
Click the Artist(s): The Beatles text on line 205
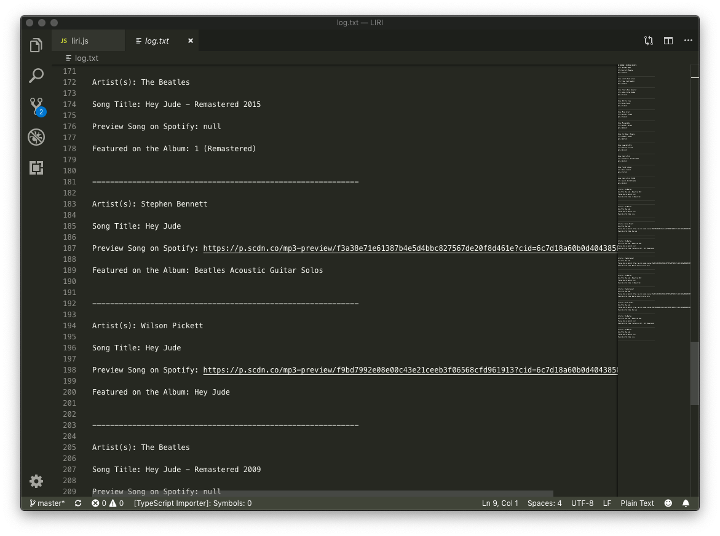(141, 447)
